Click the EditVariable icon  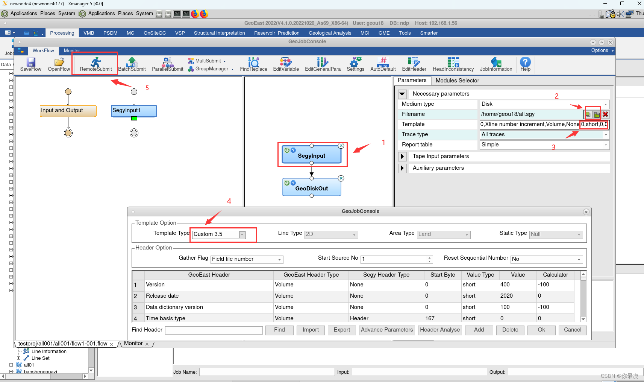[286, 64]
